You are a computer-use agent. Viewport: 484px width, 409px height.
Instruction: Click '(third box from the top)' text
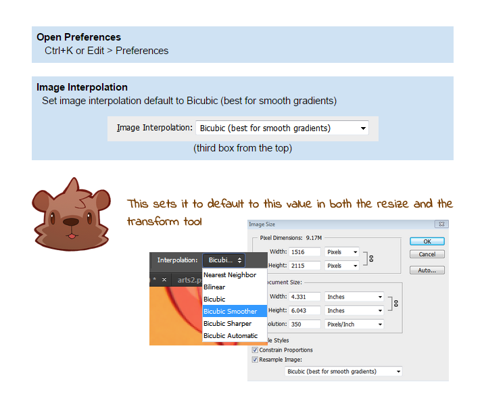243,148
